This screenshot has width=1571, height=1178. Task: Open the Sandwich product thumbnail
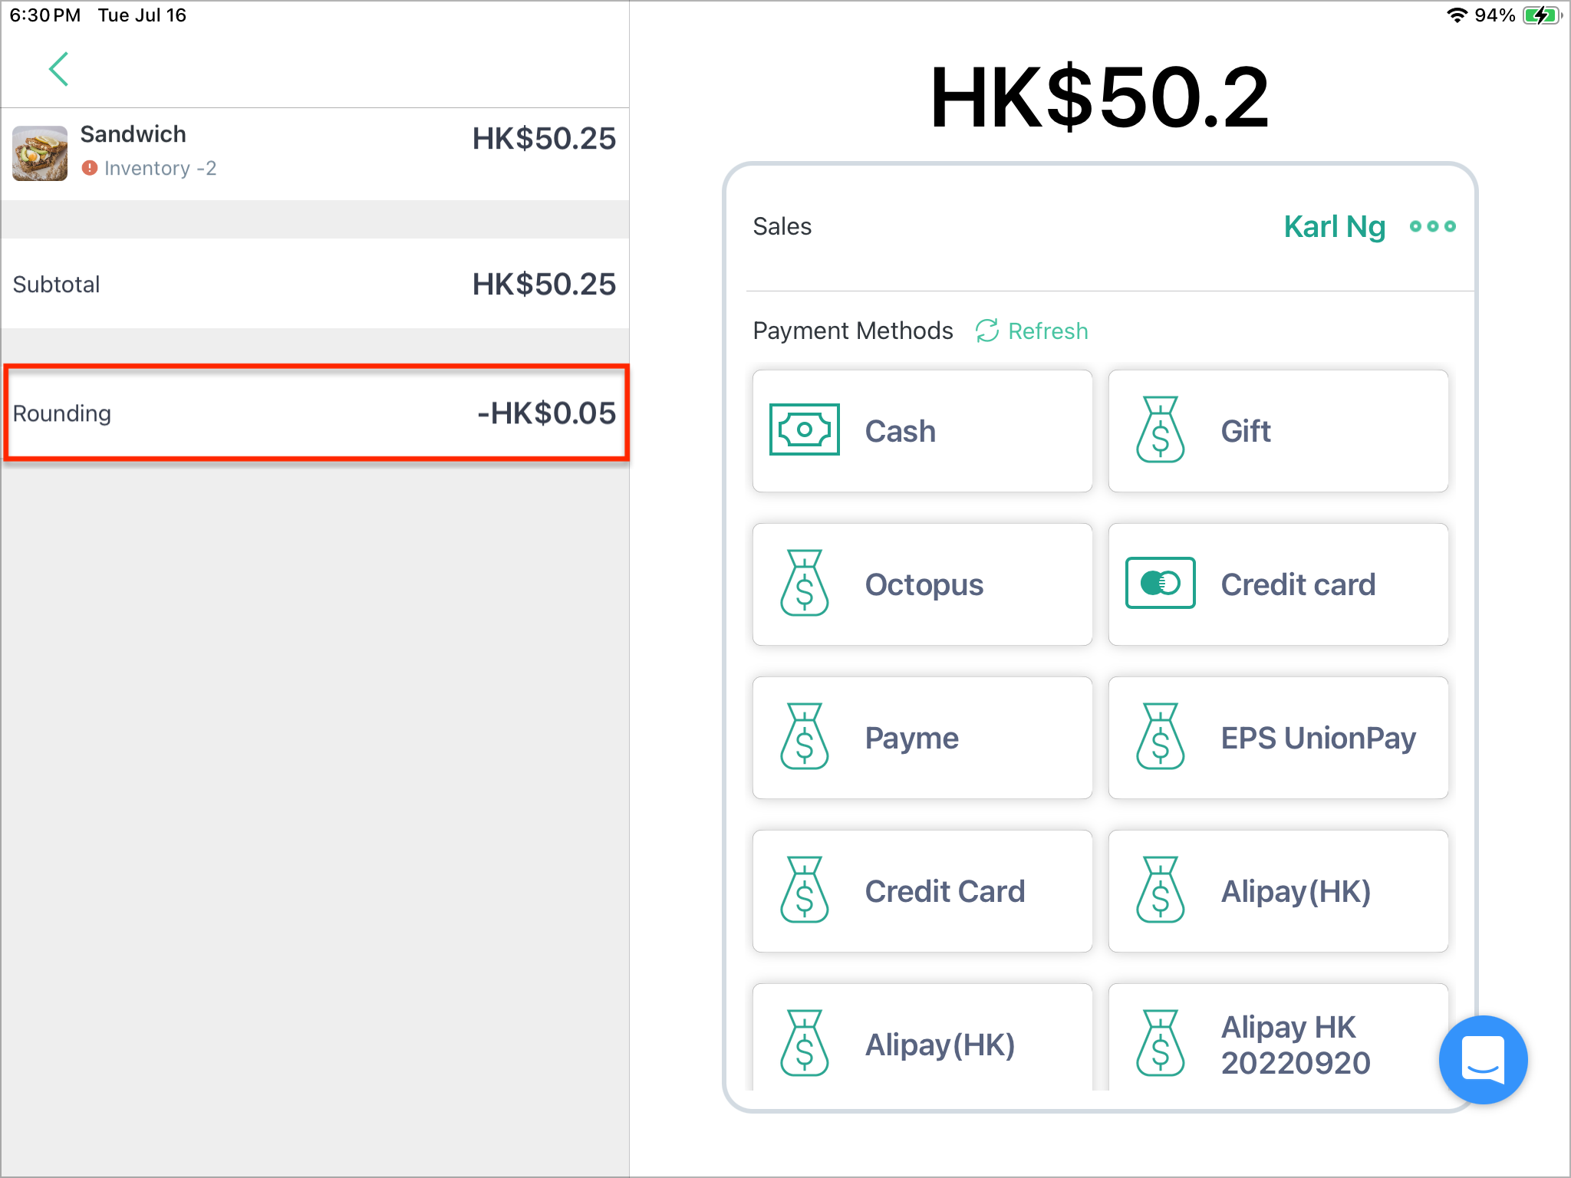point(40,153)
